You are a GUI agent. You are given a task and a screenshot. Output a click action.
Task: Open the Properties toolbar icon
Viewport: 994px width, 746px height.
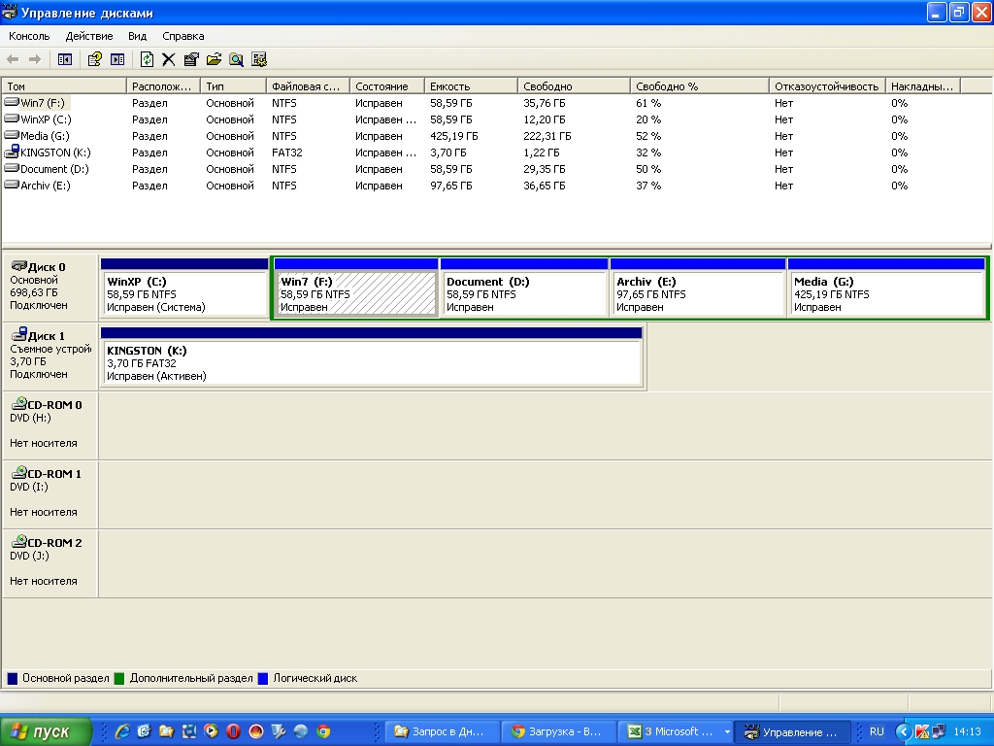click(191, 59)
